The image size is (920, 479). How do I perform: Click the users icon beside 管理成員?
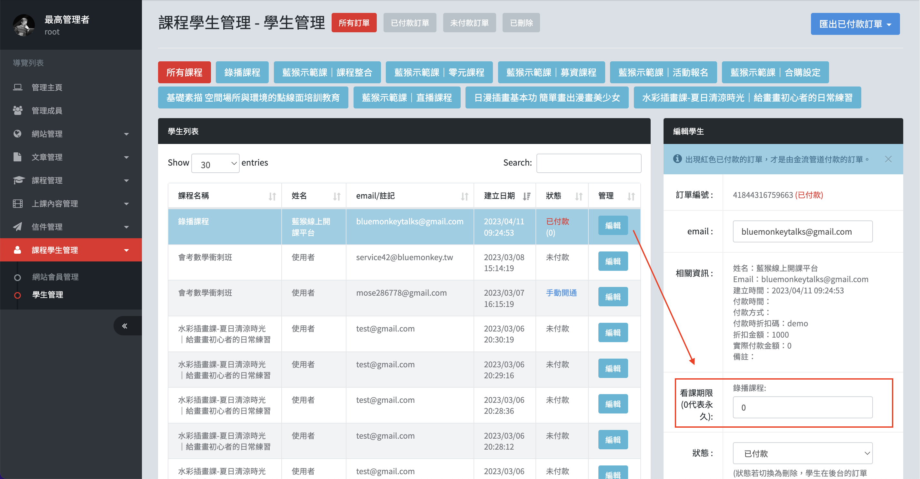tap(17, 110)
